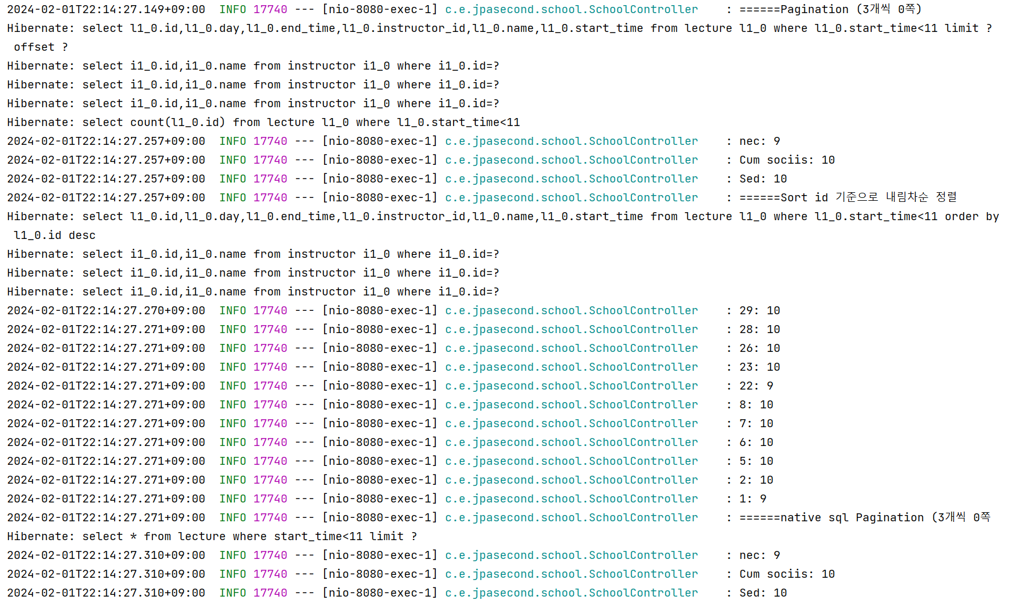This screenshot has width=1012, height=604.
Task: Click "Cum sociis: 10" message logged at 27.257
Action: [787, 160]
